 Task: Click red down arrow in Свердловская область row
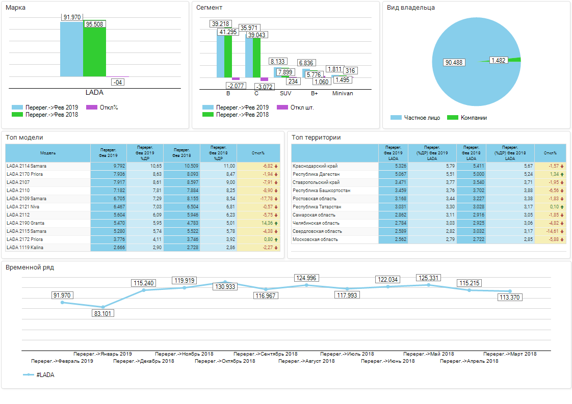562,231
